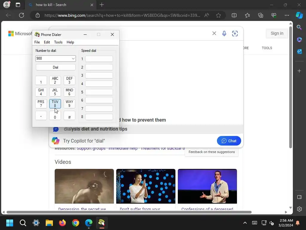The width and height of the screenshot is (306, 230).
Task: Open sidebar settings gear
Action: (299, 209)
